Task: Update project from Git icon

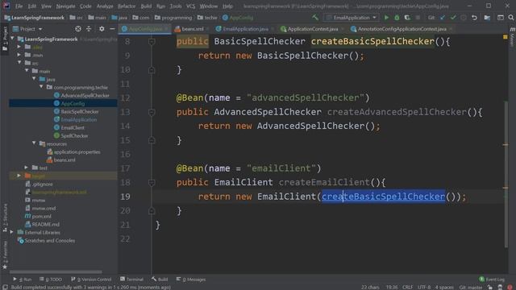Action: (x=443, y=18)
